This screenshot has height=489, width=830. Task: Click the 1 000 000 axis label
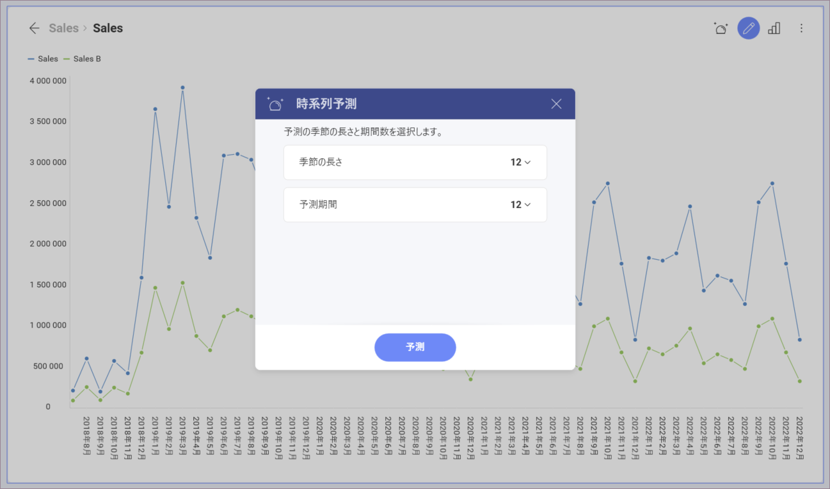pos(48,325)
